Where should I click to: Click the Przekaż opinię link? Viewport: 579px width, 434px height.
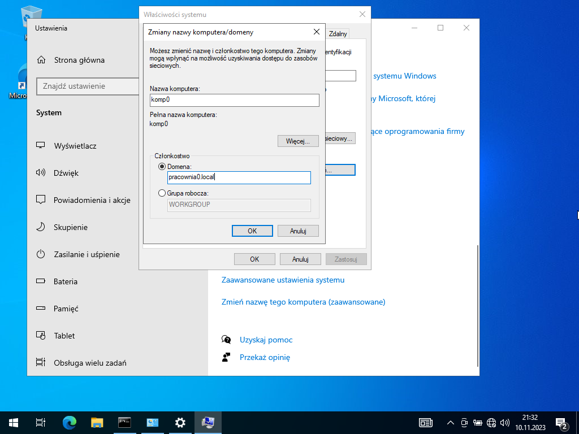(265, 357)
